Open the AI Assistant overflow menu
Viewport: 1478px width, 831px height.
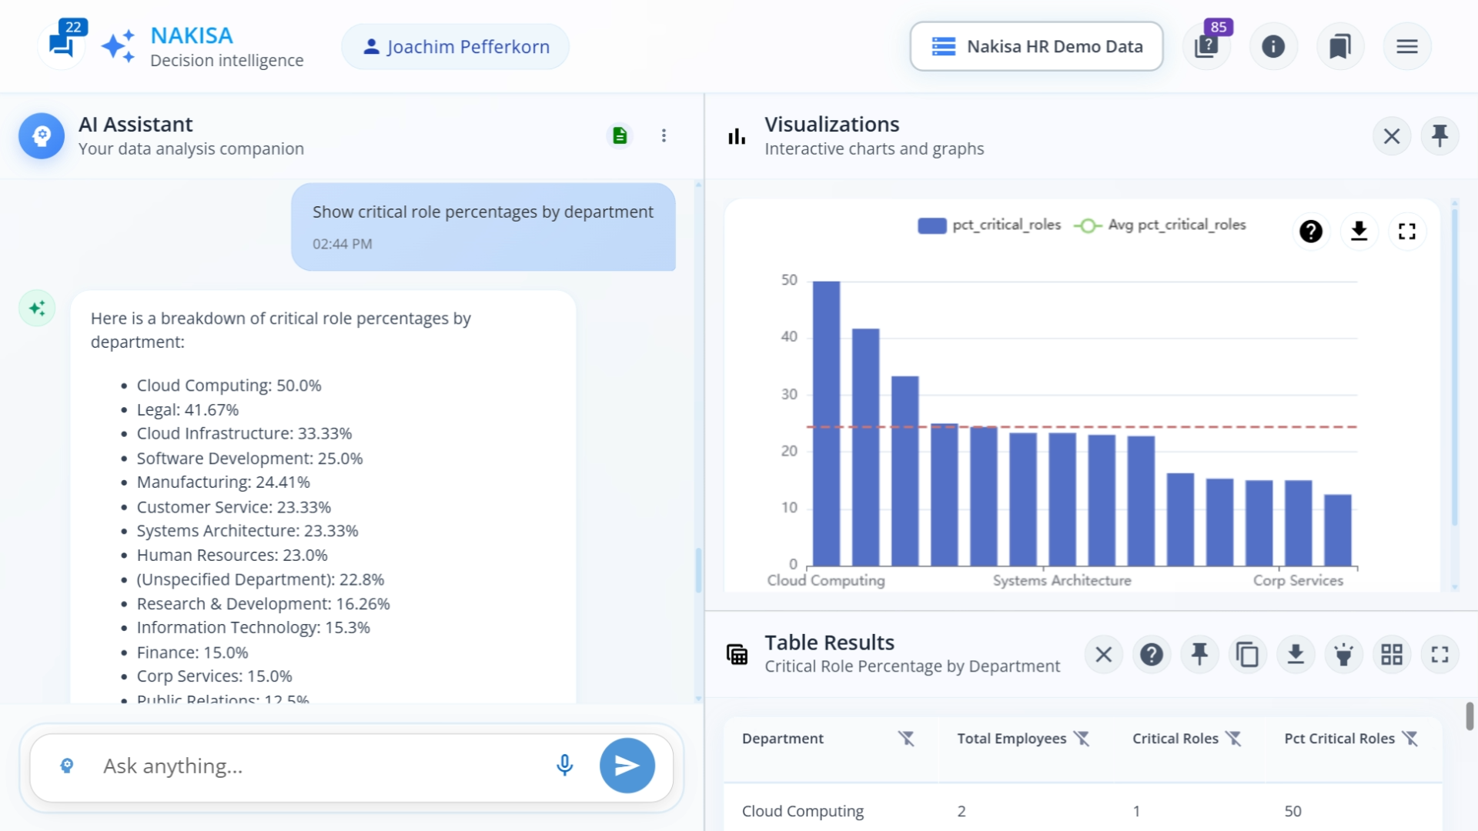click(664, 135)
